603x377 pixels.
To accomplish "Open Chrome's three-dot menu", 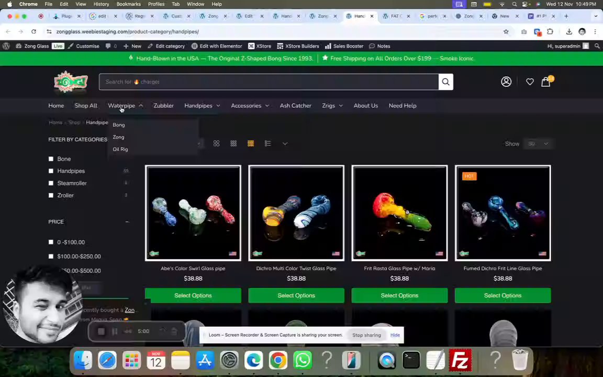I will (x=595, y=31).
